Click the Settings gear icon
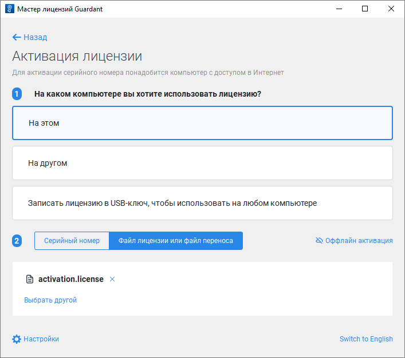Viewport: 405px width, 358px height. click(x=17, y=339)
